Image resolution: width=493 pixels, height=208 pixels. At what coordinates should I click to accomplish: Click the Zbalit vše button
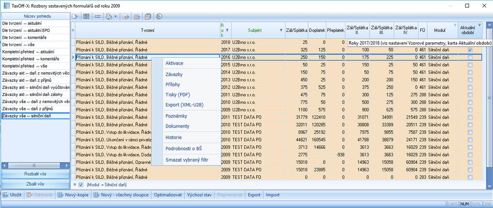point(36,184)
